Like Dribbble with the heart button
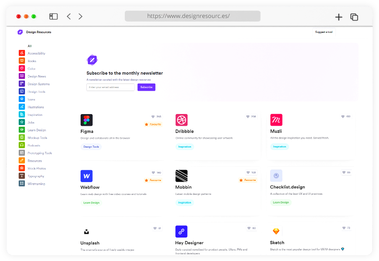Image resolution: width=379 pixels, height=261 pixels. click(x=251, y=117)
